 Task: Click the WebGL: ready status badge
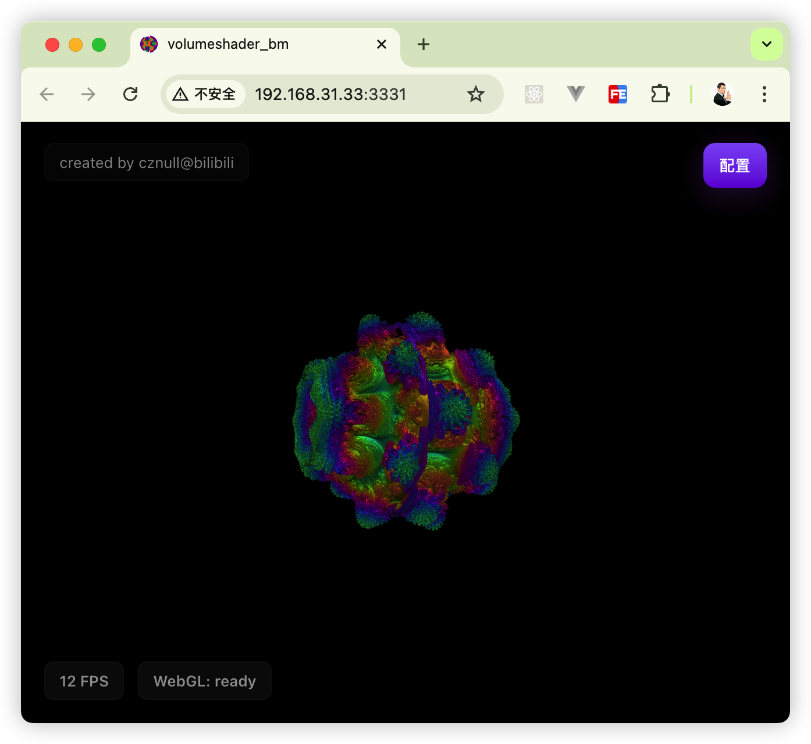point(204,681)
